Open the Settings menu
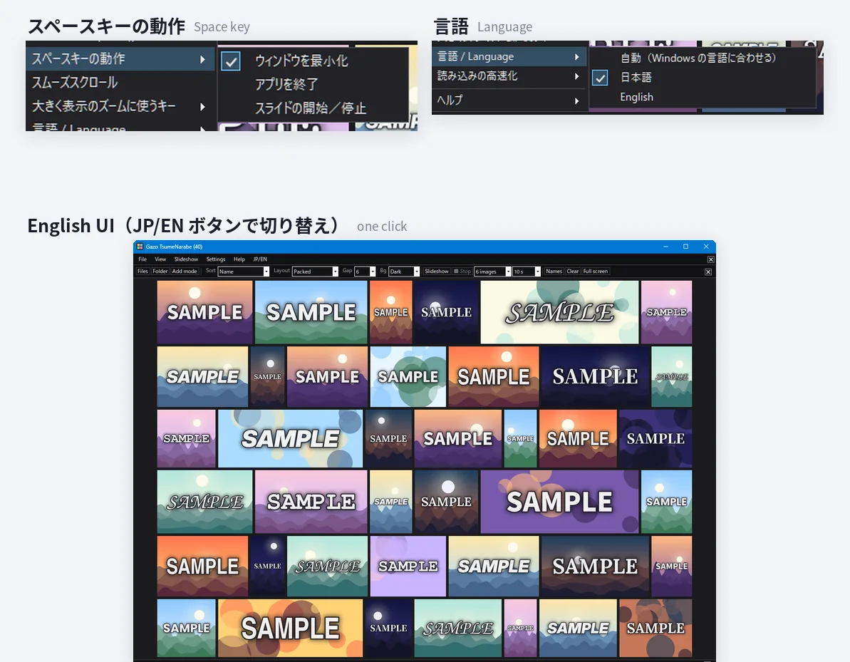This screenshot has height=662, width=850. [216, 259]
